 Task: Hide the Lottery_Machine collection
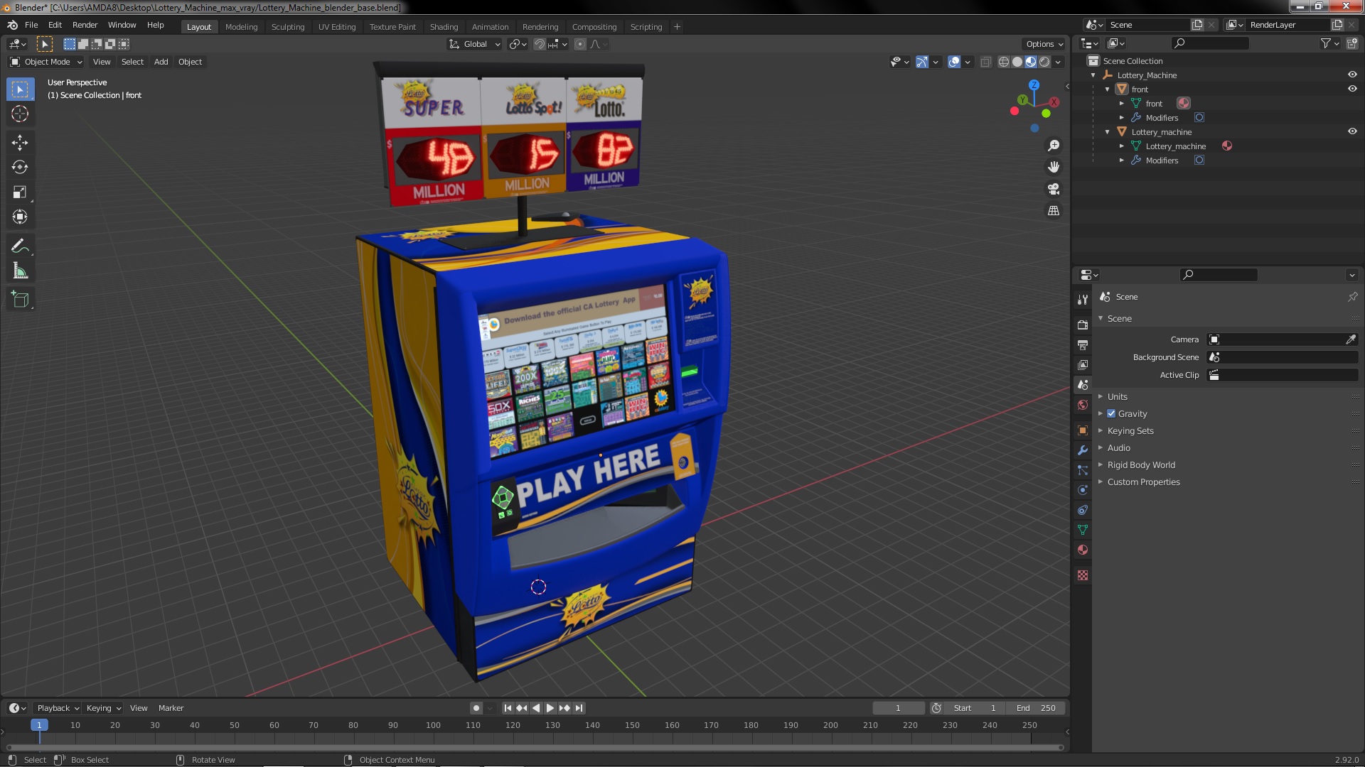(x=1352, y=75)
